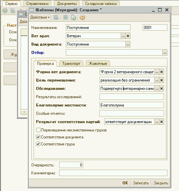This screenshot has width=179, height=191.
Task: Click the grid icon of the background list window
Action: tap(21, 14)
